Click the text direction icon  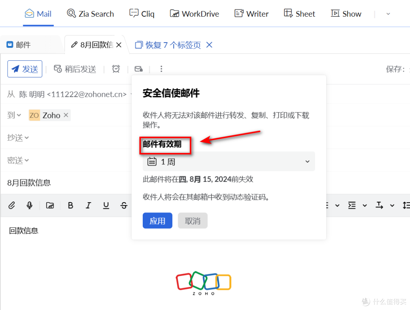point(379,205)
